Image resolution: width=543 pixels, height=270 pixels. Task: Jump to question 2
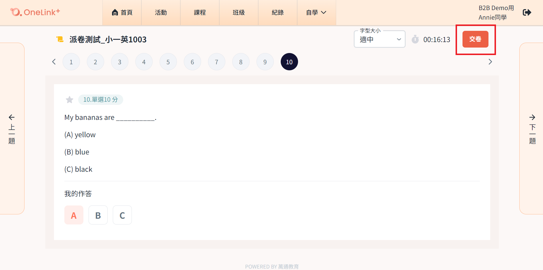pyautogui.click(x=96, y=62)
